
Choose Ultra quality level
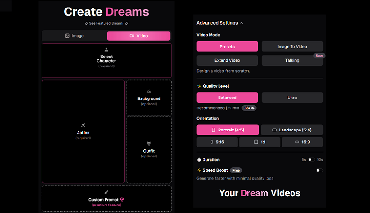pos(292,98)
